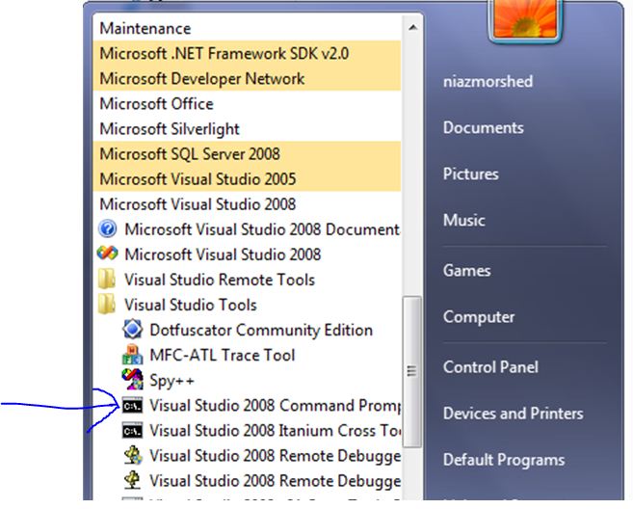The image size is (633, 509).
Task: Click MFC-ATL Trace Tool label
Action: coord(223,355)
